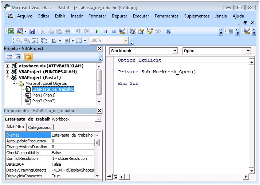Open the Depurar menu
Image resolution: width=260 pixels, height=185 pixels.
click(x=119, y=16)
